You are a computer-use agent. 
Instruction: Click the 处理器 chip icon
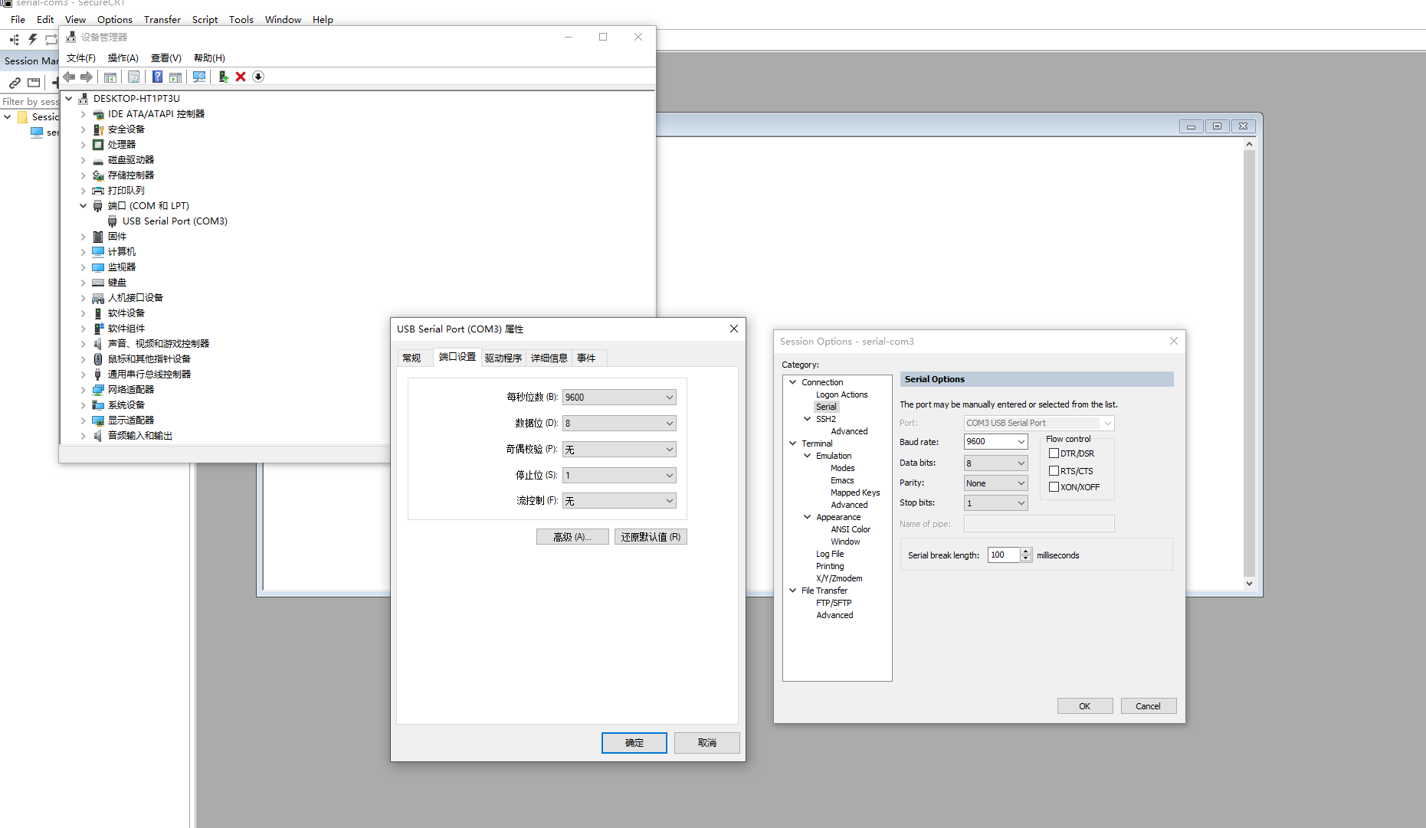tap(98, 145)
